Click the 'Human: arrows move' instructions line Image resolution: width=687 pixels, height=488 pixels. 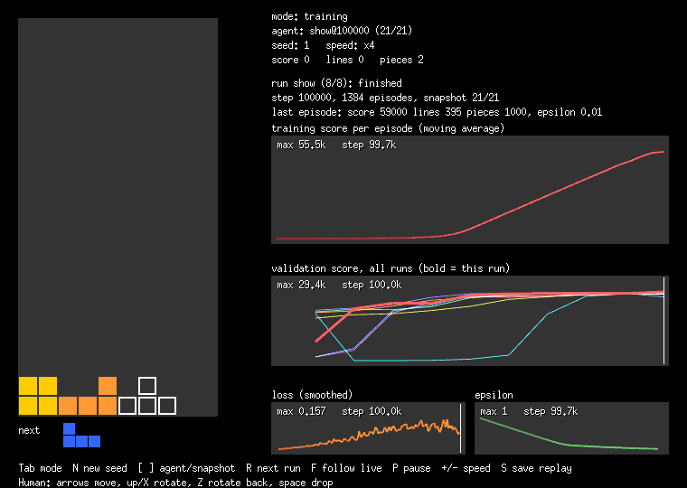pos(175,483)
